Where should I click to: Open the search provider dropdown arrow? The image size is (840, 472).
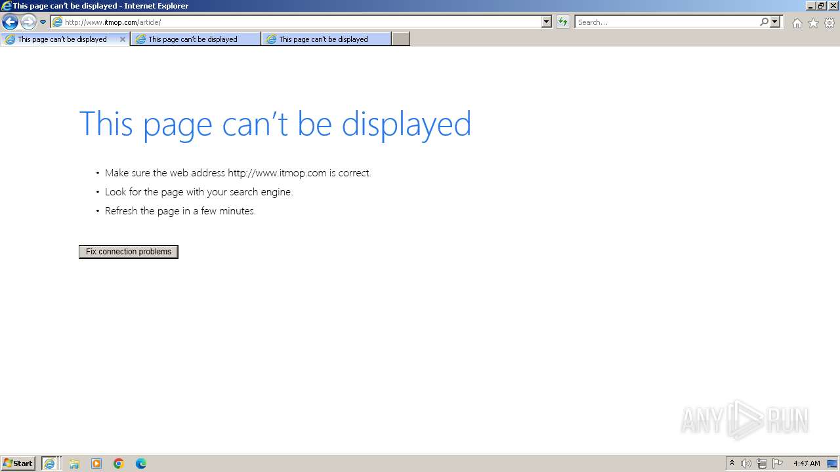click(775, 22)
